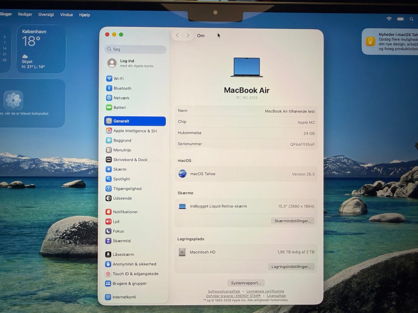Click Skærmindstillinger... button

pos(293,221)
